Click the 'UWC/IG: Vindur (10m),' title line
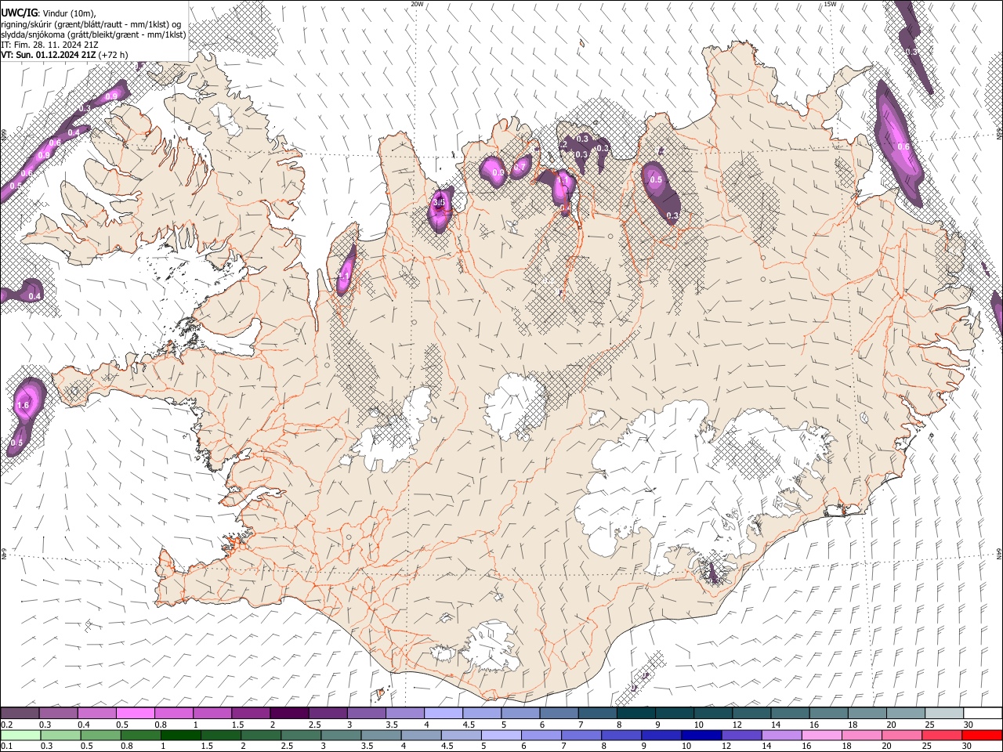 [49, 13]
